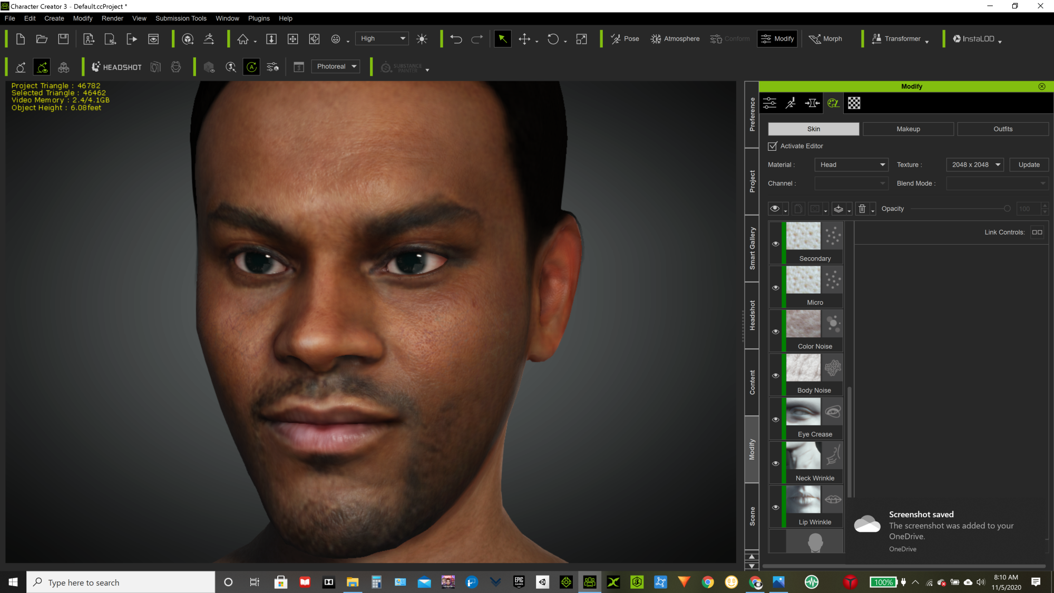
Task: Click the Update button
Action: tap(1029, 165)
